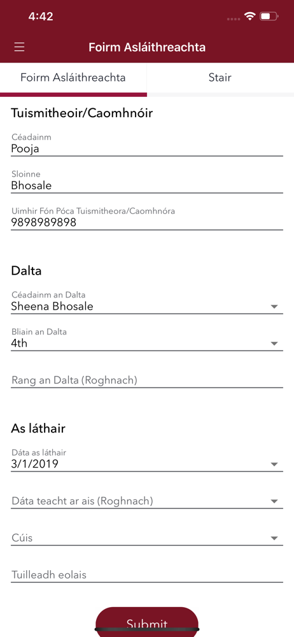Expand the Bliain an Dalta dropdown arrow
This screenshot has width=294, height=637.
coord(274,344)
